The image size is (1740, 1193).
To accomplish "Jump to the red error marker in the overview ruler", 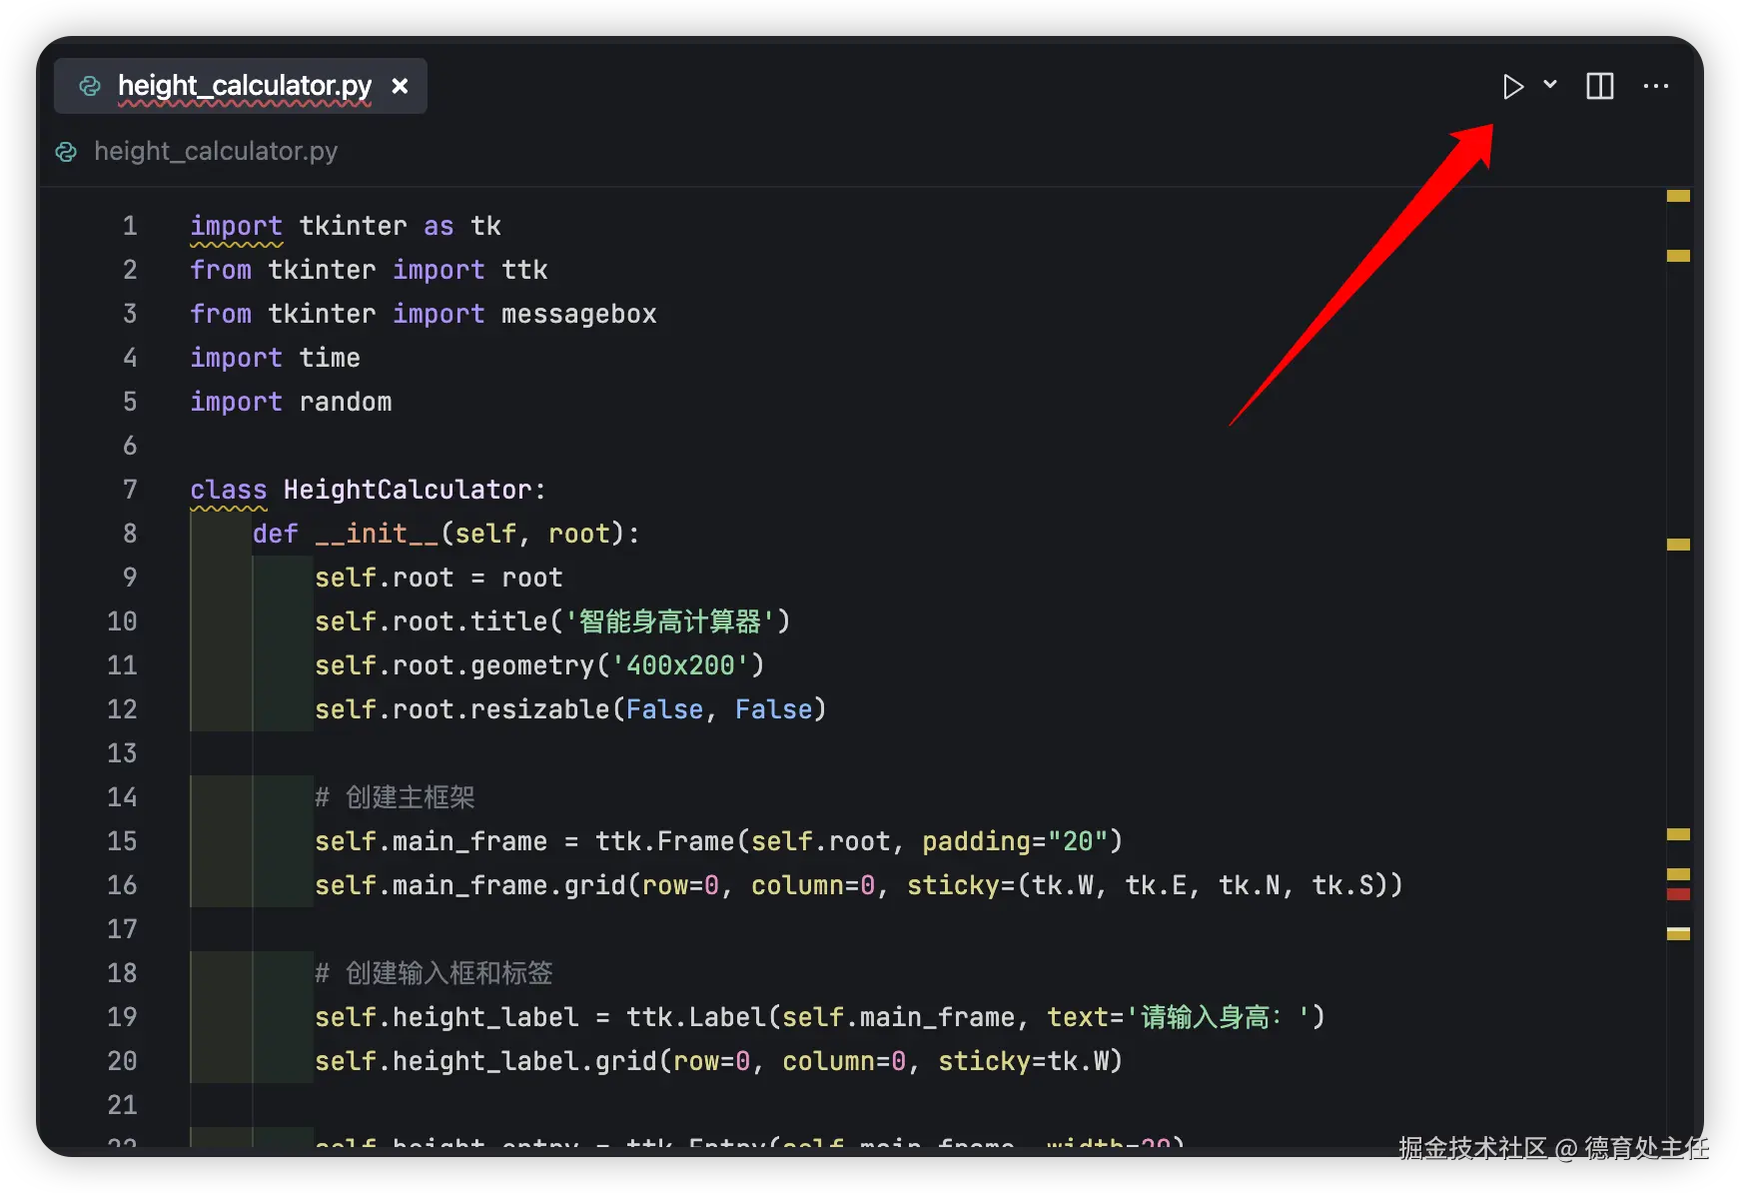I will point(1678,894).
